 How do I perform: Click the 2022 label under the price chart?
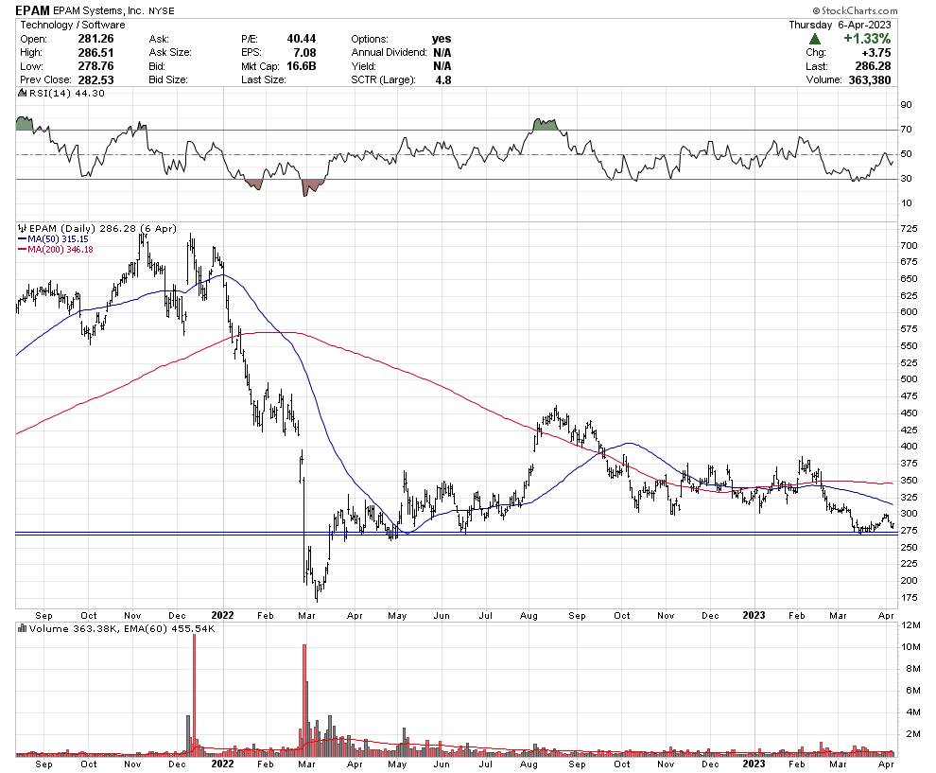click(222, 615)
